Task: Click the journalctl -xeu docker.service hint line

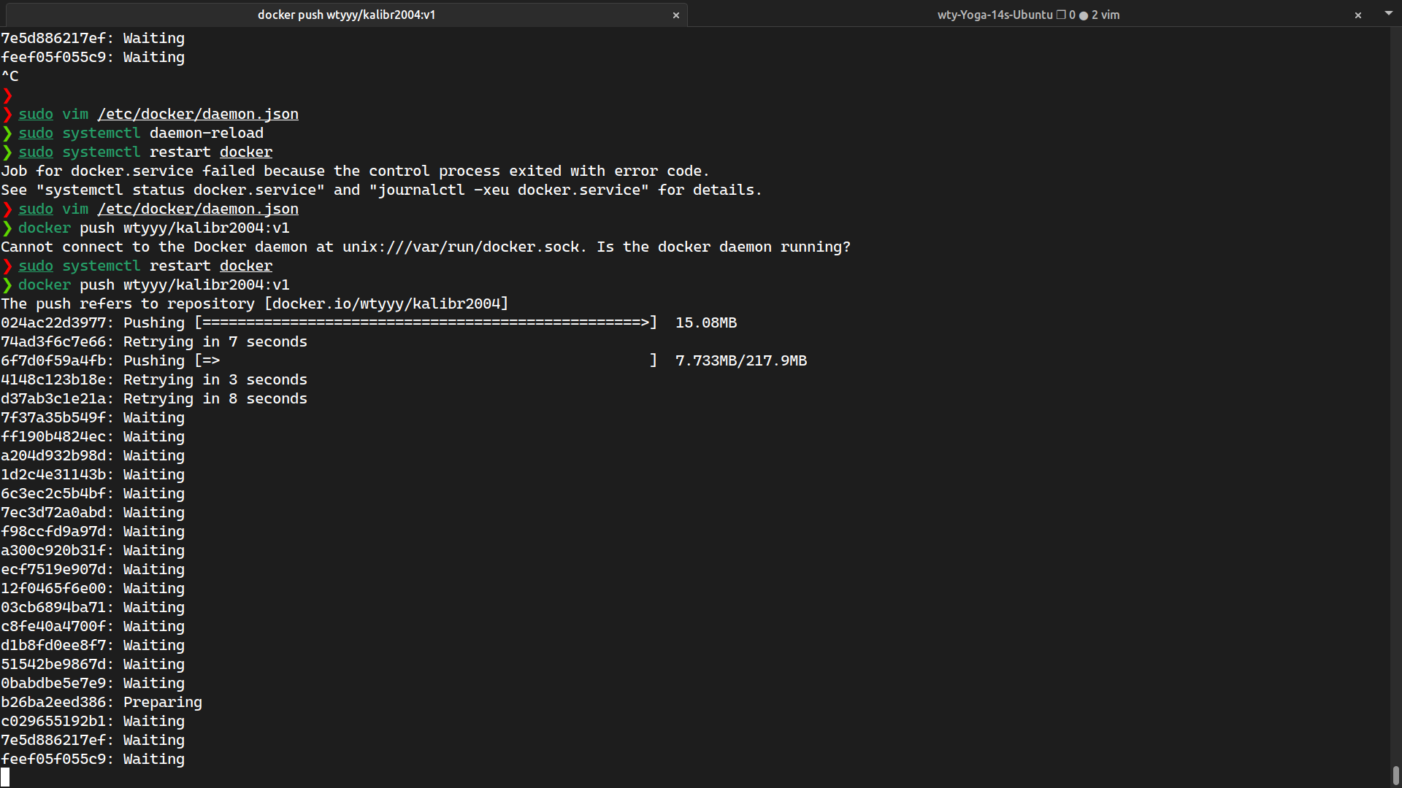Action: pyautogui.click(x=381, y=190)
